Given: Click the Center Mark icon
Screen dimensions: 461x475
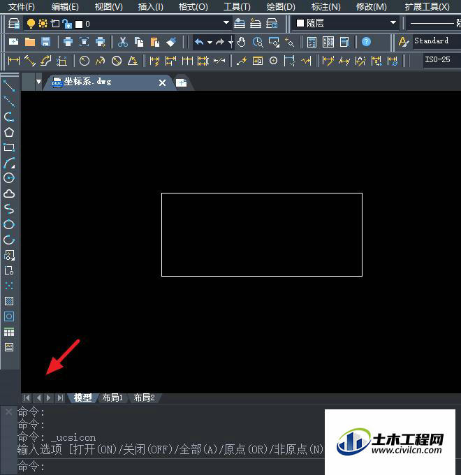Looking at the screenshot, I should 274,61.
